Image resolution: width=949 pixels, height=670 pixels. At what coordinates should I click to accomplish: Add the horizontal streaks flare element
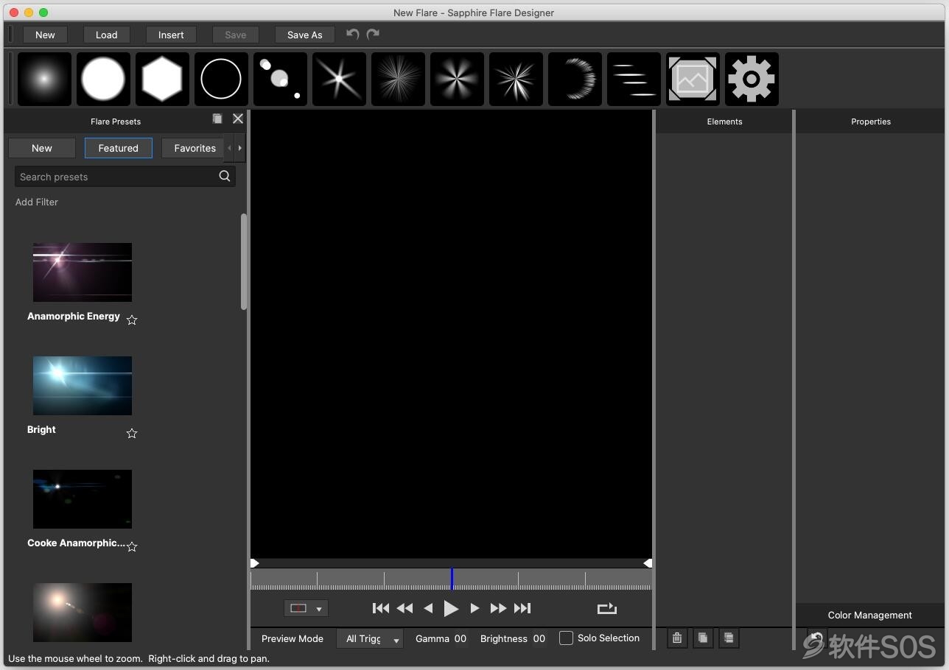point(634,79)
